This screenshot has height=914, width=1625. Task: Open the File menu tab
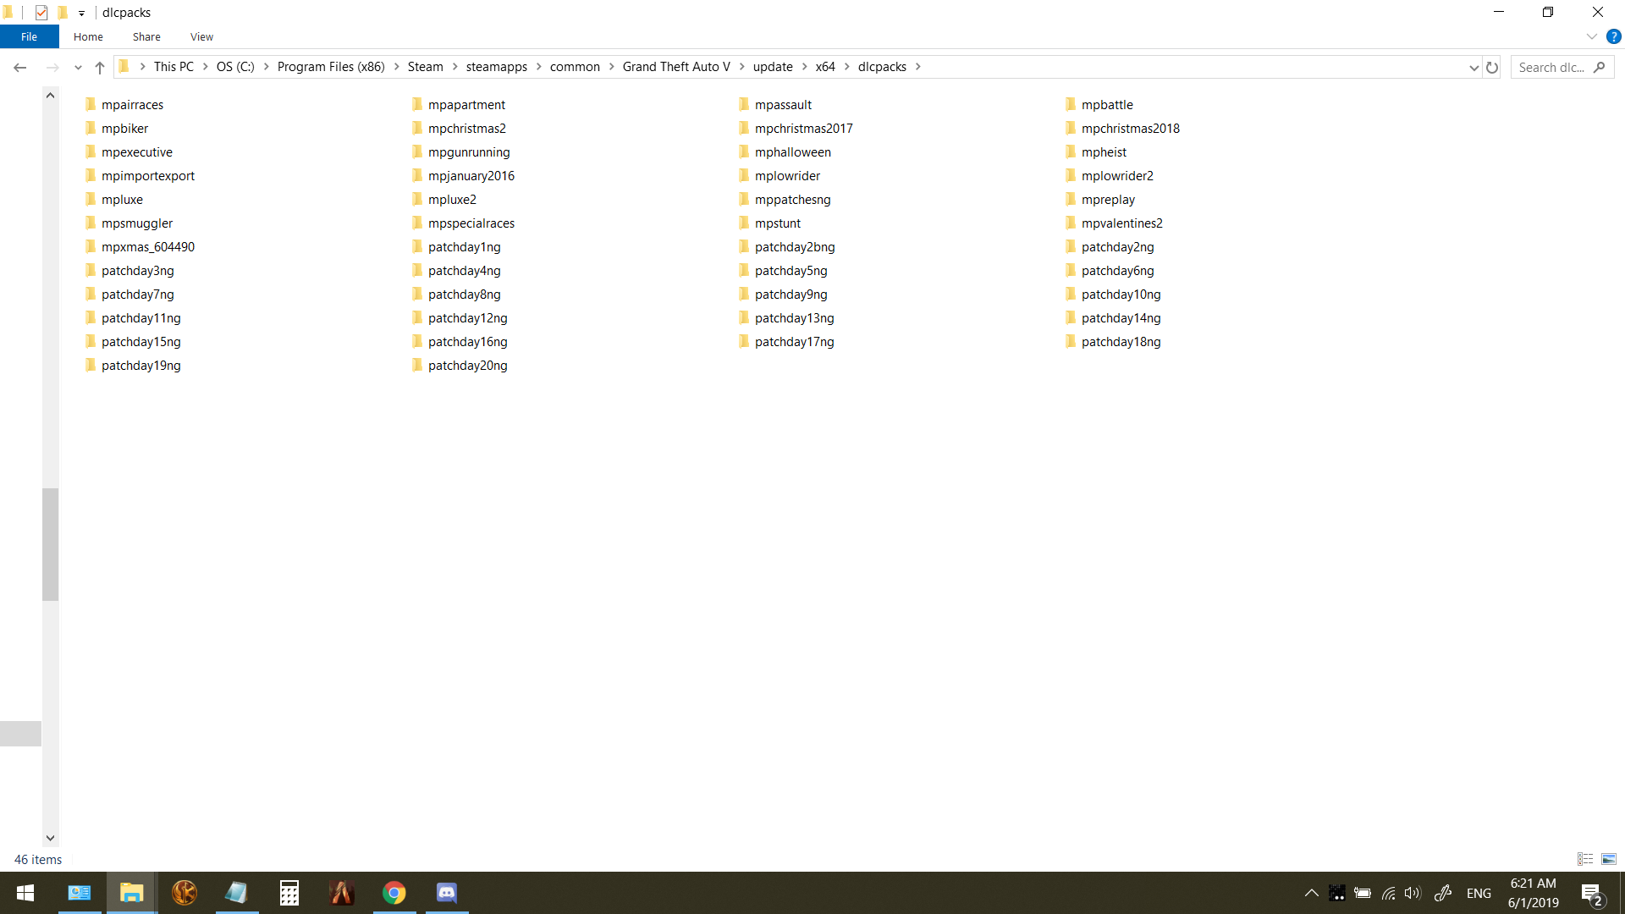29,36
